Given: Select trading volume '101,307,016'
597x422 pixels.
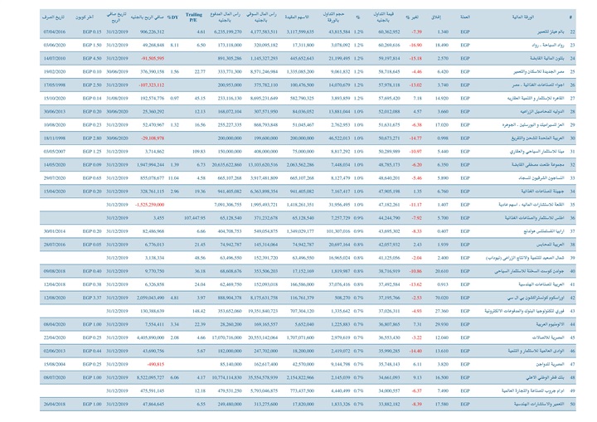Looking at the screenshot, I should [338, 232].
